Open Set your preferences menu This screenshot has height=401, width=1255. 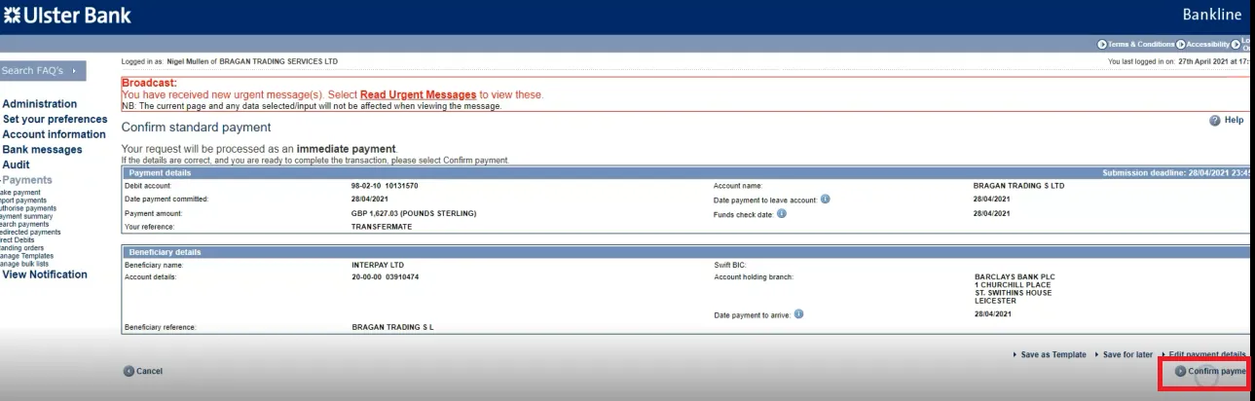(x=55, y=120)
